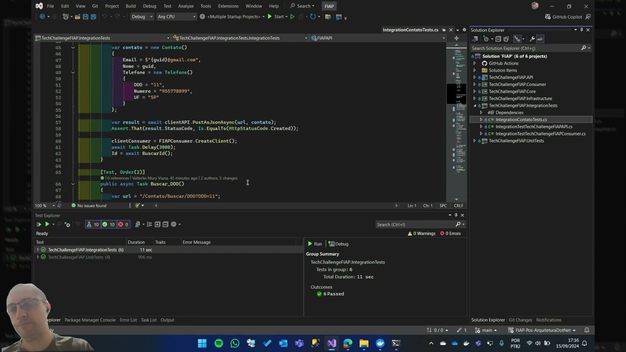Click Solution Explorer pending changes filter clock icon
This screenshot has height=352, width=626.
coord(486,39)
